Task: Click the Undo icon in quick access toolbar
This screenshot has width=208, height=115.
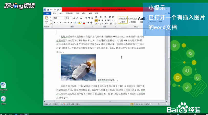Action: tap(51, 10)
